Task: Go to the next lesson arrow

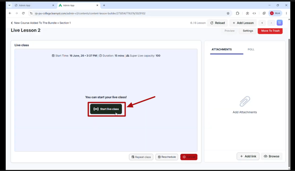Action: point(271,23)
